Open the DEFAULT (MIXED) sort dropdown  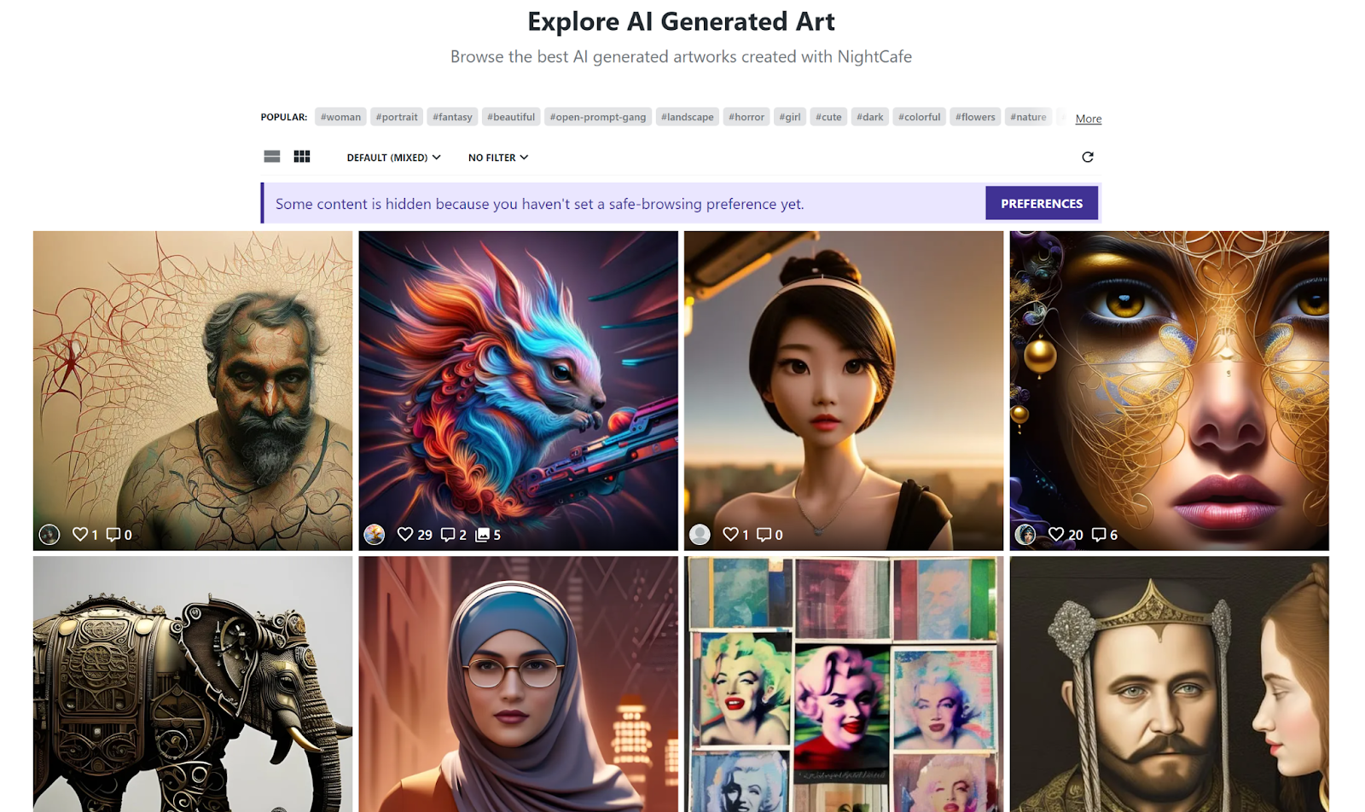pyautogui.click(x=393, y=158)
